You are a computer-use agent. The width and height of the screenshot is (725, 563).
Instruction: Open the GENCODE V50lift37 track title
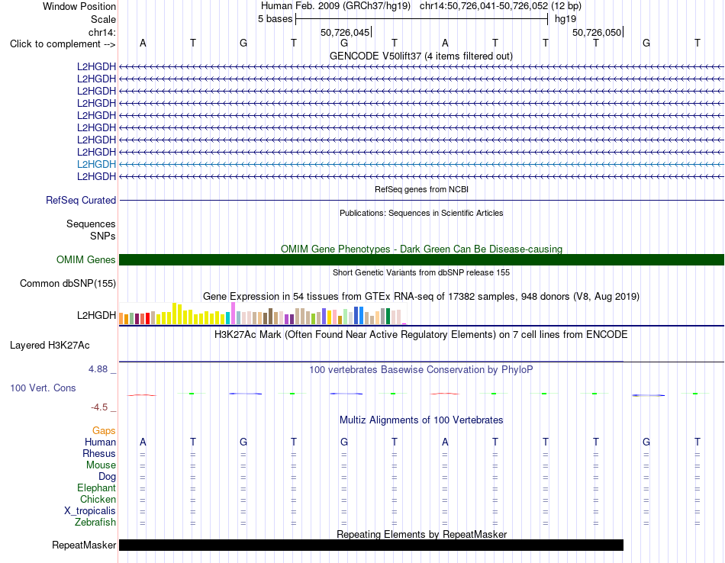click(x=420, y=56)
